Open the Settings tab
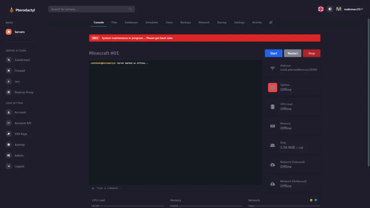The image size is (370, 208). (239, 23)
